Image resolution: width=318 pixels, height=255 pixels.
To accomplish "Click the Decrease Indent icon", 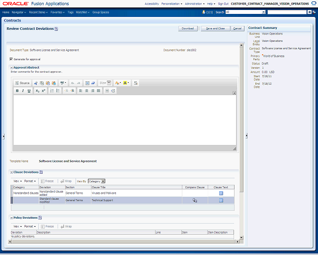I will 66,91.
